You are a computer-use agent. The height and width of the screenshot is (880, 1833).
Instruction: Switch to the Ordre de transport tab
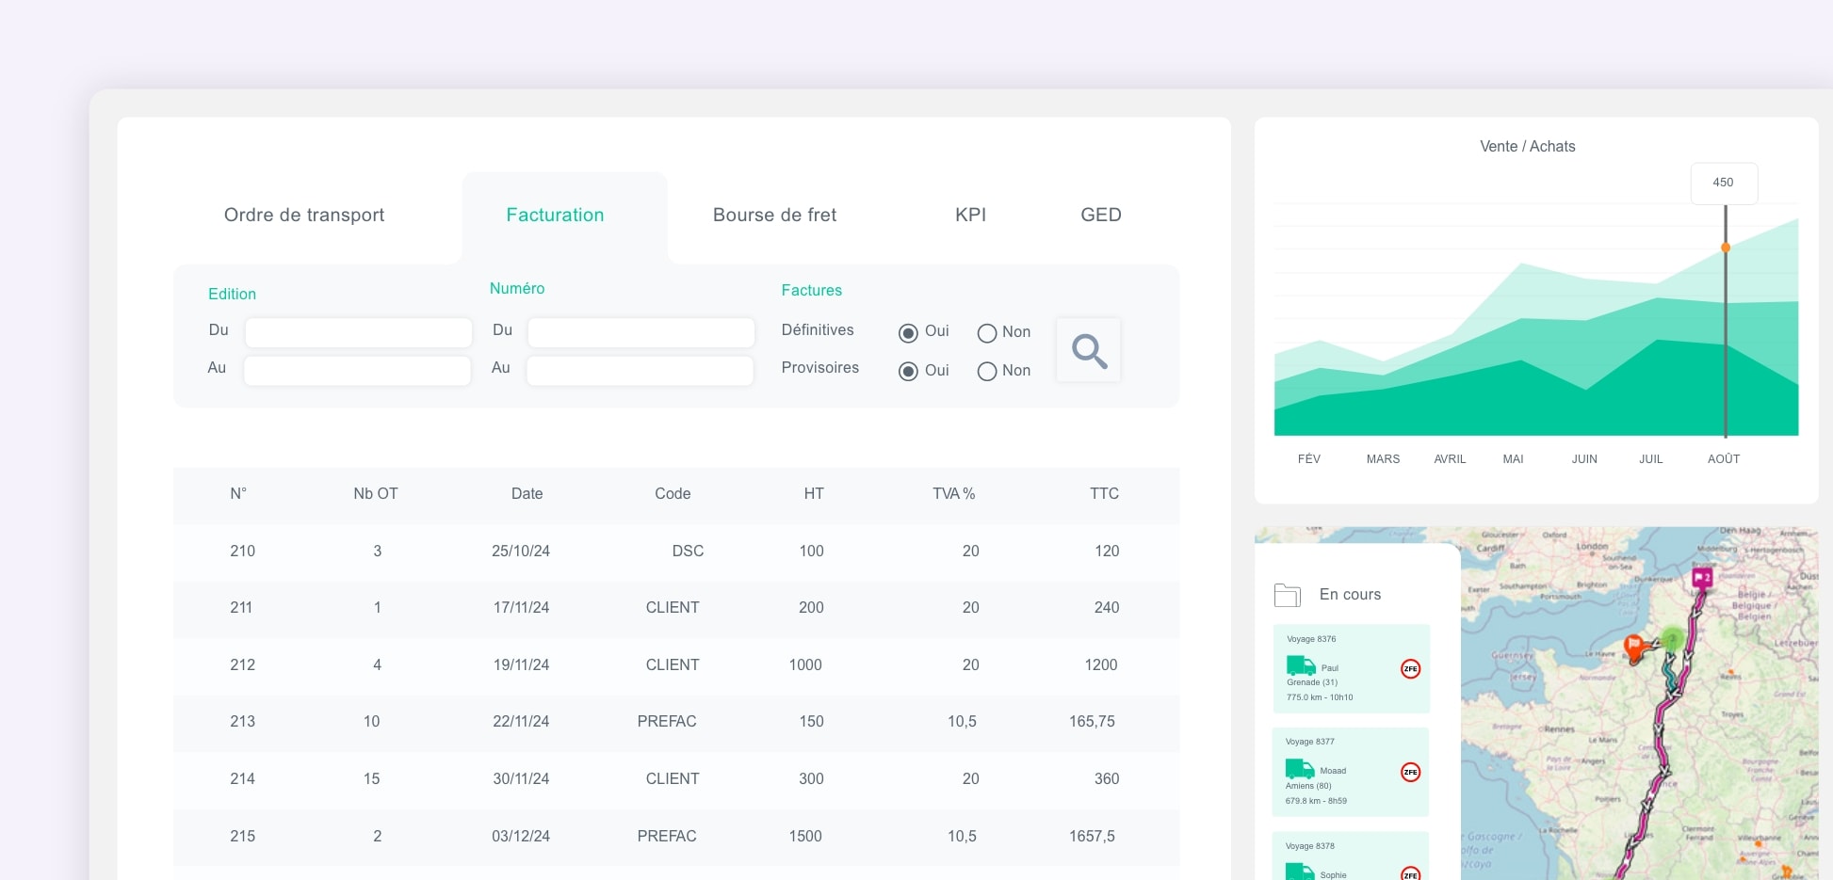point(304,216)
